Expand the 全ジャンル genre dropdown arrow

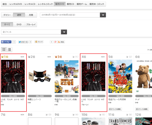point(64,32)
